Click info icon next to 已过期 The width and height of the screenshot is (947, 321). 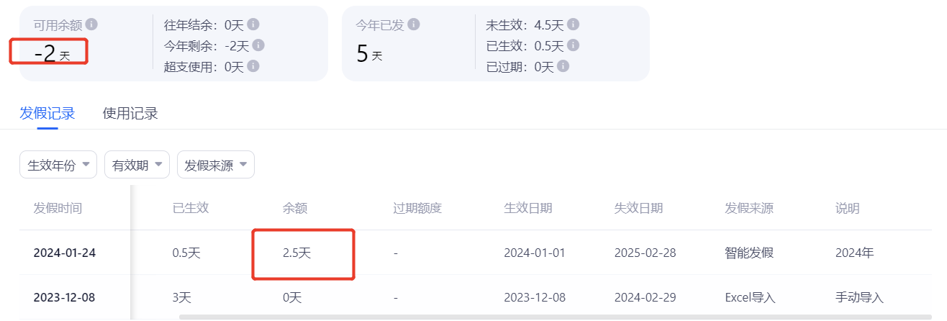coord(563,66)
